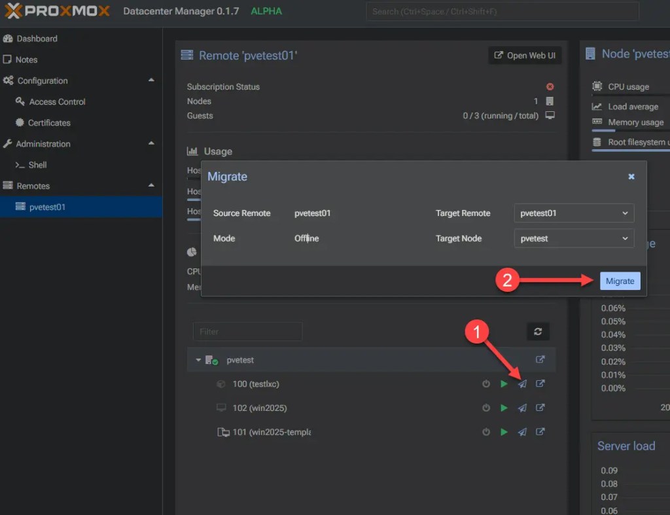
Task: Open the Target Remote dropdown
Action: [x=573, y=213]
